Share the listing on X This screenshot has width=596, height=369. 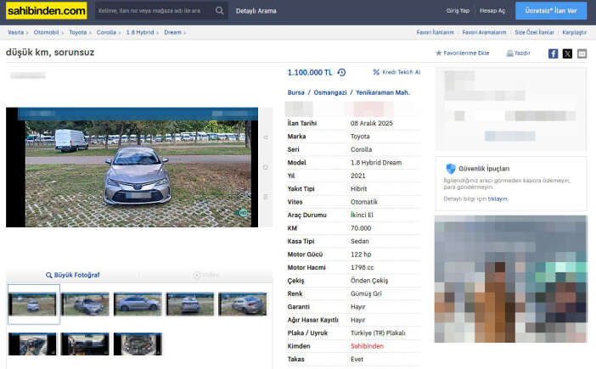coord(567,53)
